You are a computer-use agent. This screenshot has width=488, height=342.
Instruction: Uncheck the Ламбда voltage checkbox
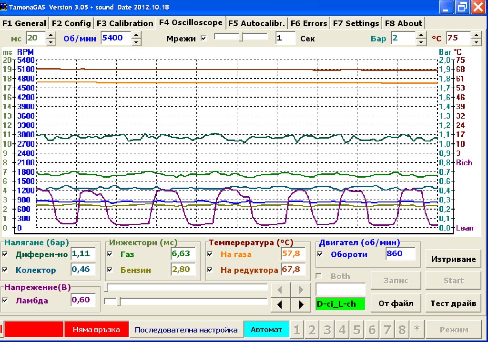[x=5, y=301]
